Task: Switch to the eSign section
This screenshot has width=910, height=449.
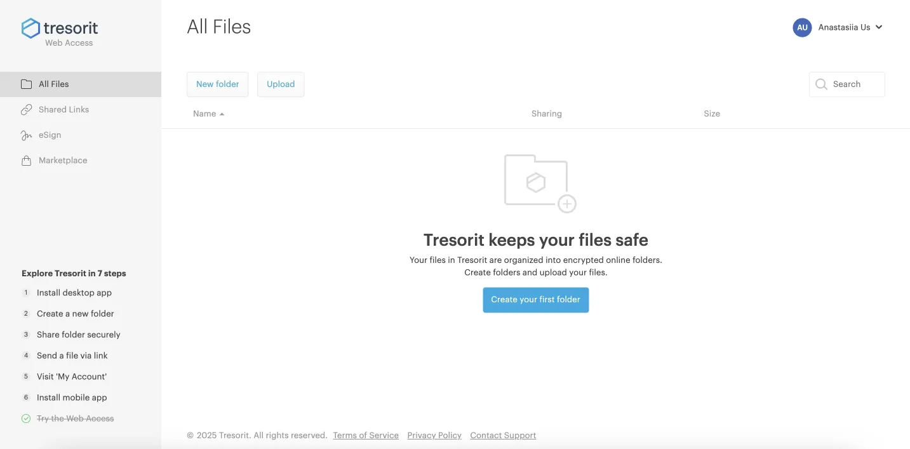Action: 48,135
